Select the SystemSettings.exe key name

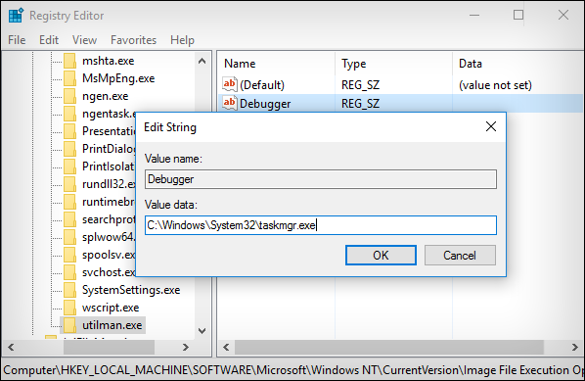[131, 290]
